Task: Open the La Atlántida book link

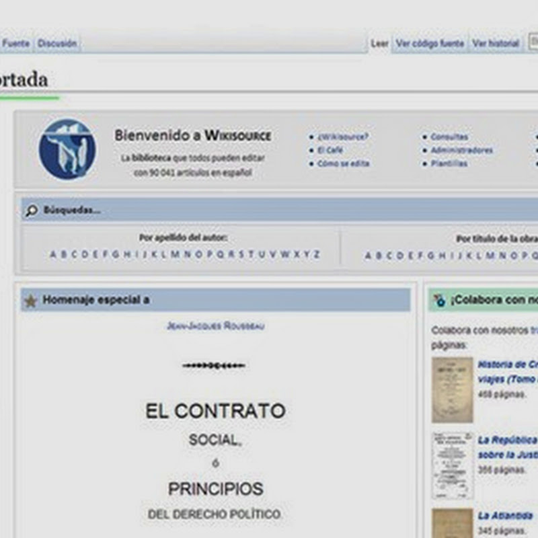Action: [x=505, y=515]
